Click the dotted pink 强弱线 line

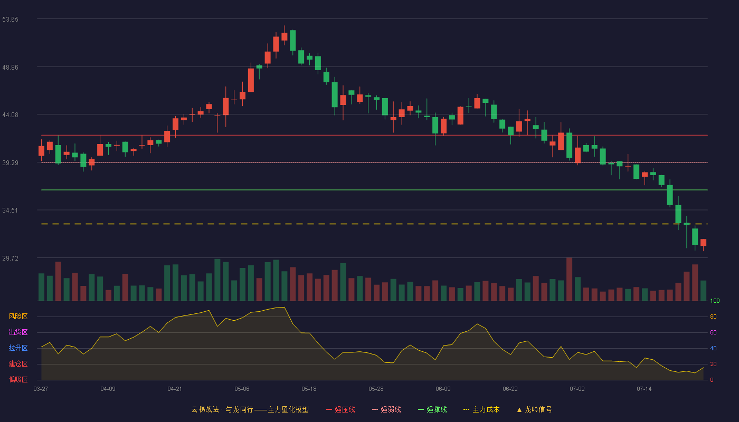(x=374, y=162)
